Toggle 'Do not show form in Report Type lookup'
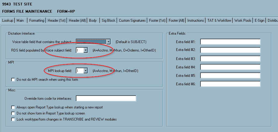Viewport: 278px width, 132px height. 13,113
